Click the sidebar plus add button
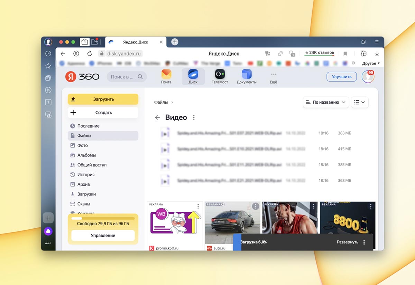The image size is (415, 285). pos(48,218)
